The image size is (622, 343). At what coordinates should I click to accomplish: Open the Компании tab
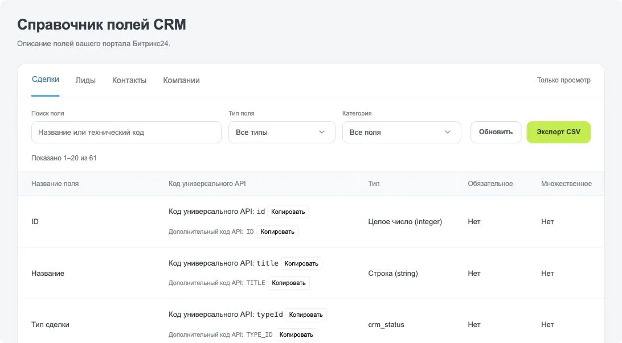pyautogui.click(x=181, y=80)
